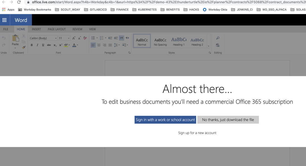Toggle Underline formatting
306x166 pixels.
coord(43,45)
